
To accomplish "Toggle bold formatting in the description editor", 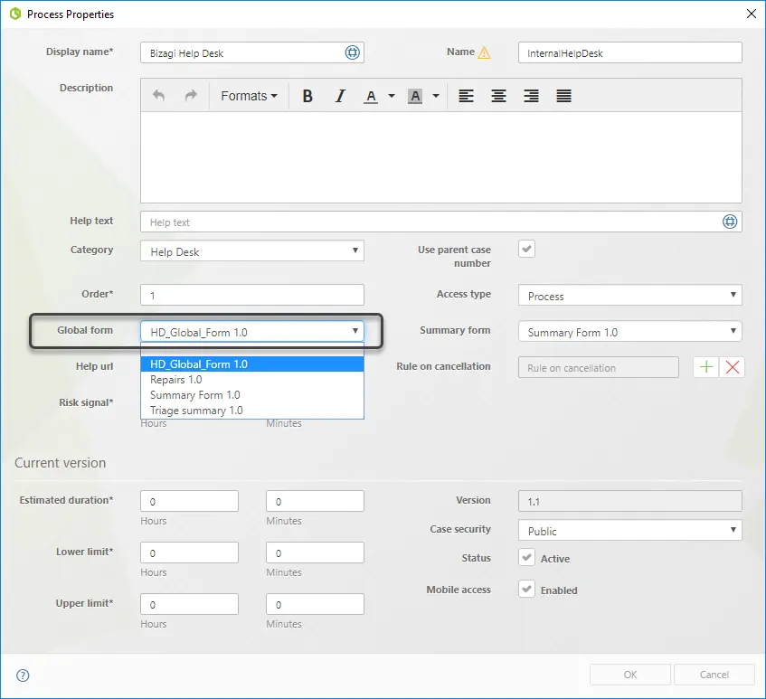I will click(x=307, y=96).
